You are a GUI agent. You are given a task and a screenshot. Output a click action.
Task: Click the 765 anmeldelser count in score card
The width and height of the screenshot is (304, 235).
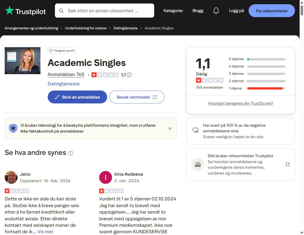[x=209, y=87]
